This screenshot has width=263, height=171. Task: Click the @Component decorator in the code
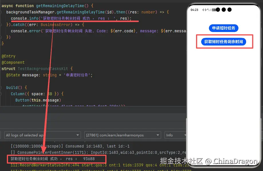13,62
